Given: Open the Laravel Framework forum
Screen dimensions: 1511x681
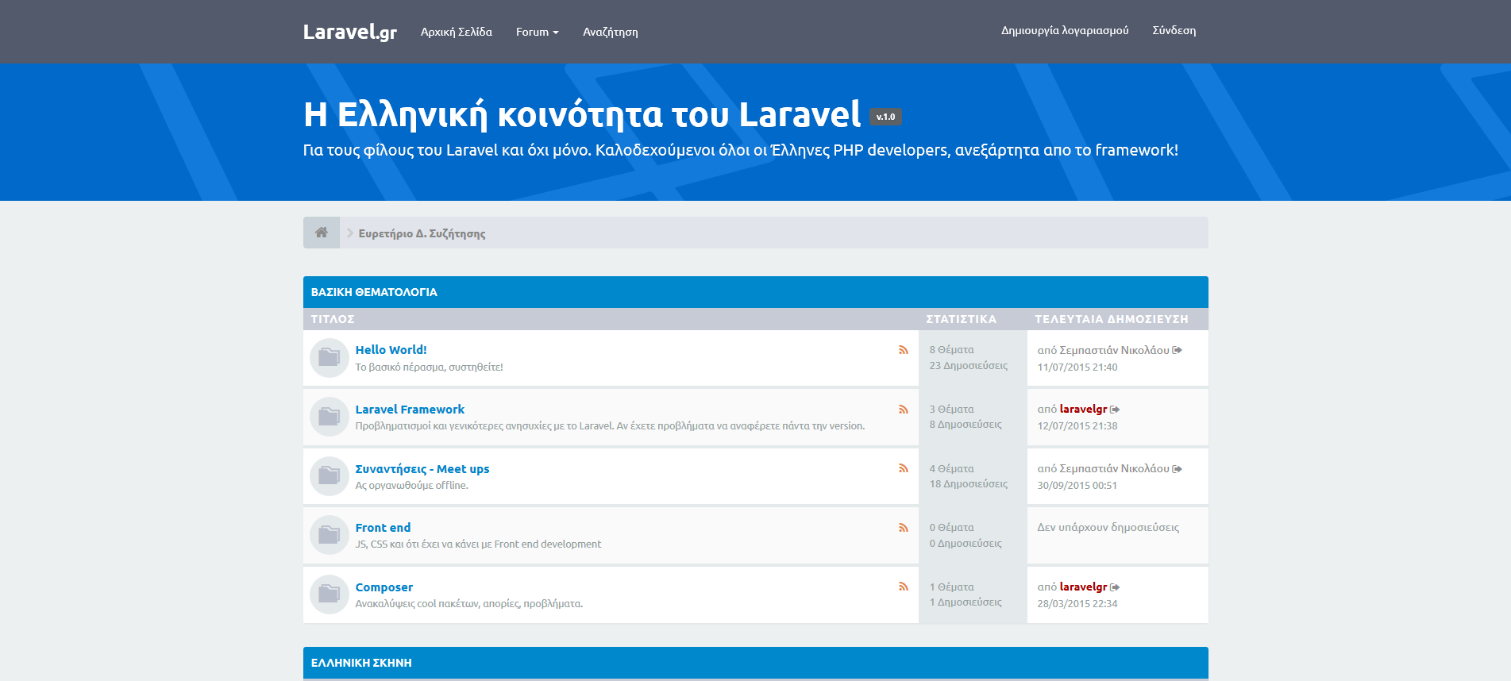Looking at the screenshot, I should (x=410, y=410).
